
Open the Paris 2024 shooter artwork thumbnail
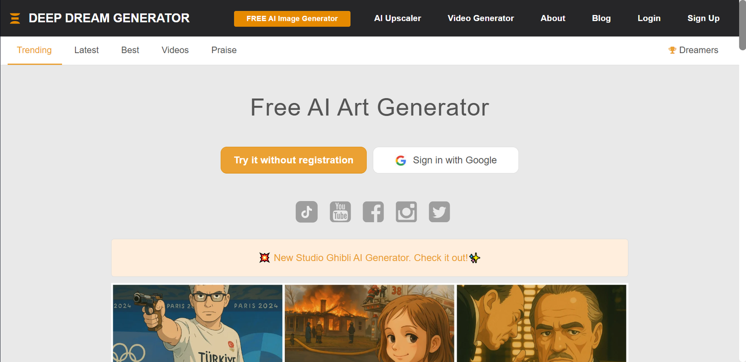click(198, 323)
